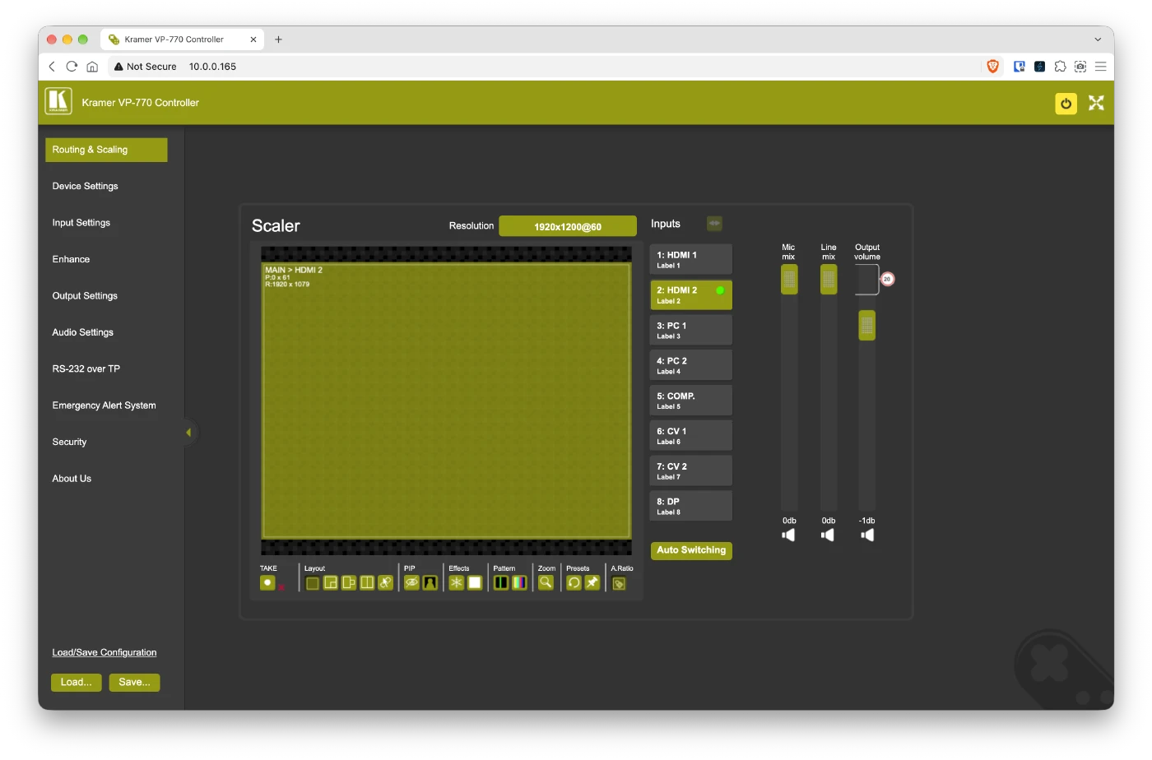This screenshot has width=1152, height=760.
Task: Click the Freeze snowflake effect icon
Action: (x=457, y=583)
